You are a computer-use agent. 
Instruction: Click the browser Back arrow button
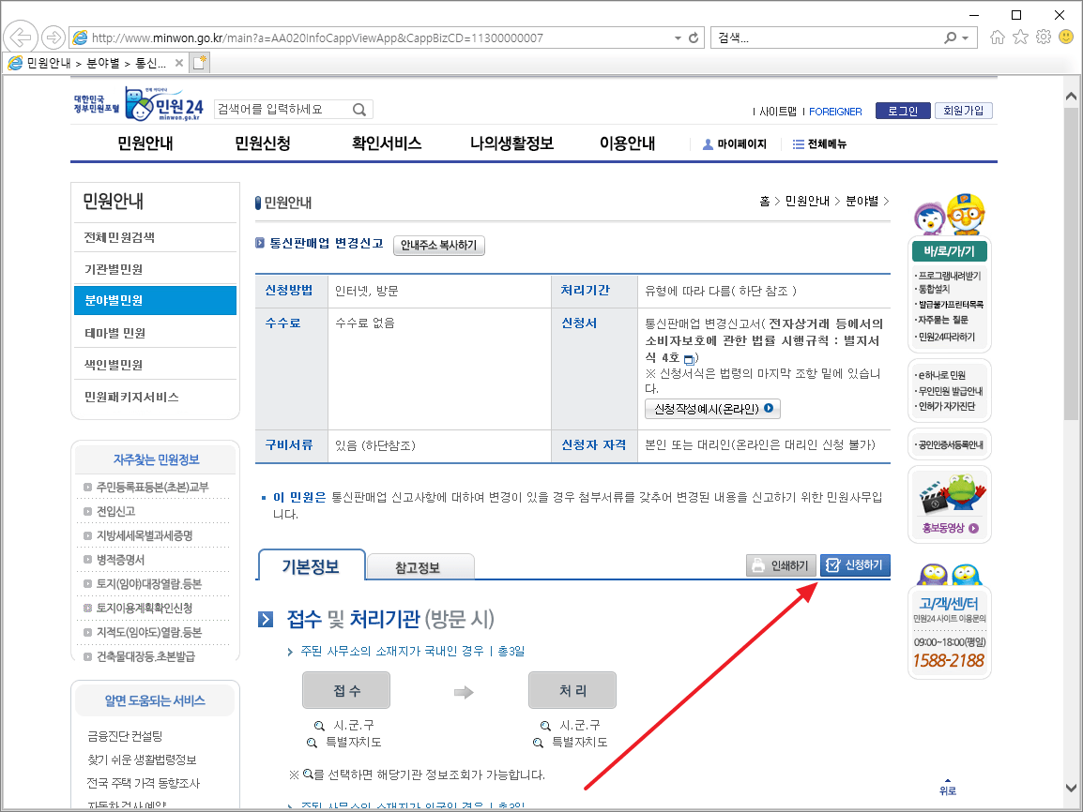[21, 38]
